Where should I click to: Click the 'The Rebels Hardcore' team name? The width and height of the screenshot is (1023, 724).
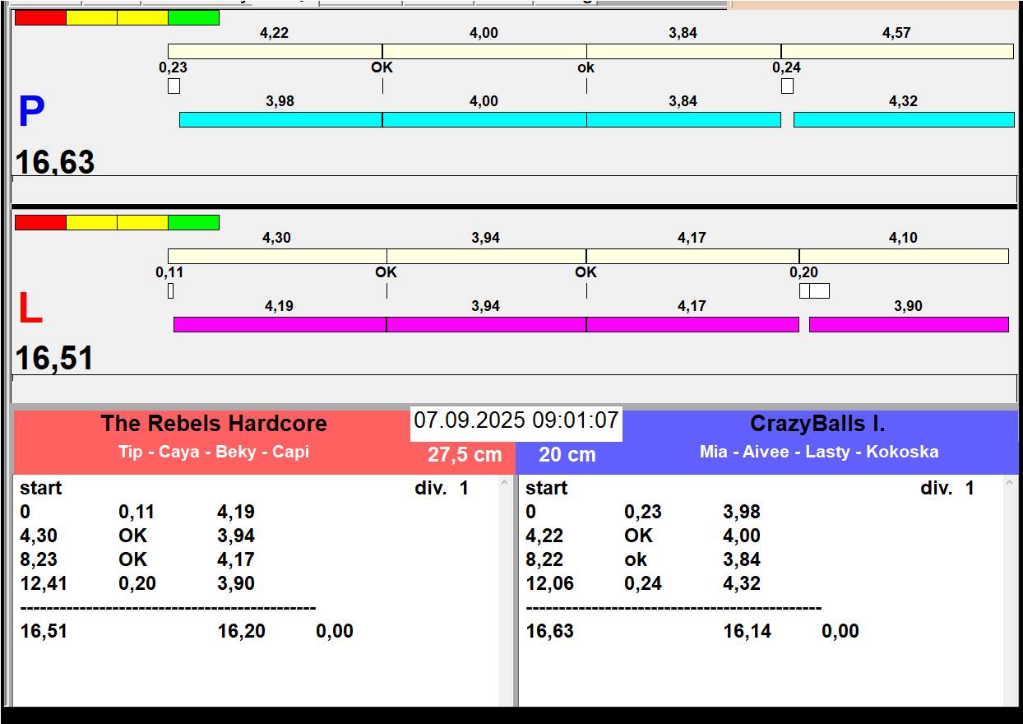214,424
